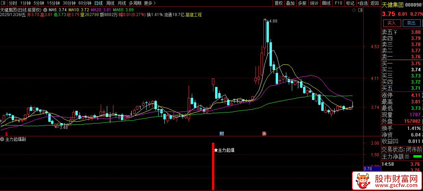Collapse the 主力起爆副 indicator panel arrow
Image resolution: width=423 pixels, height=191 pixels.
pos(2,139)
